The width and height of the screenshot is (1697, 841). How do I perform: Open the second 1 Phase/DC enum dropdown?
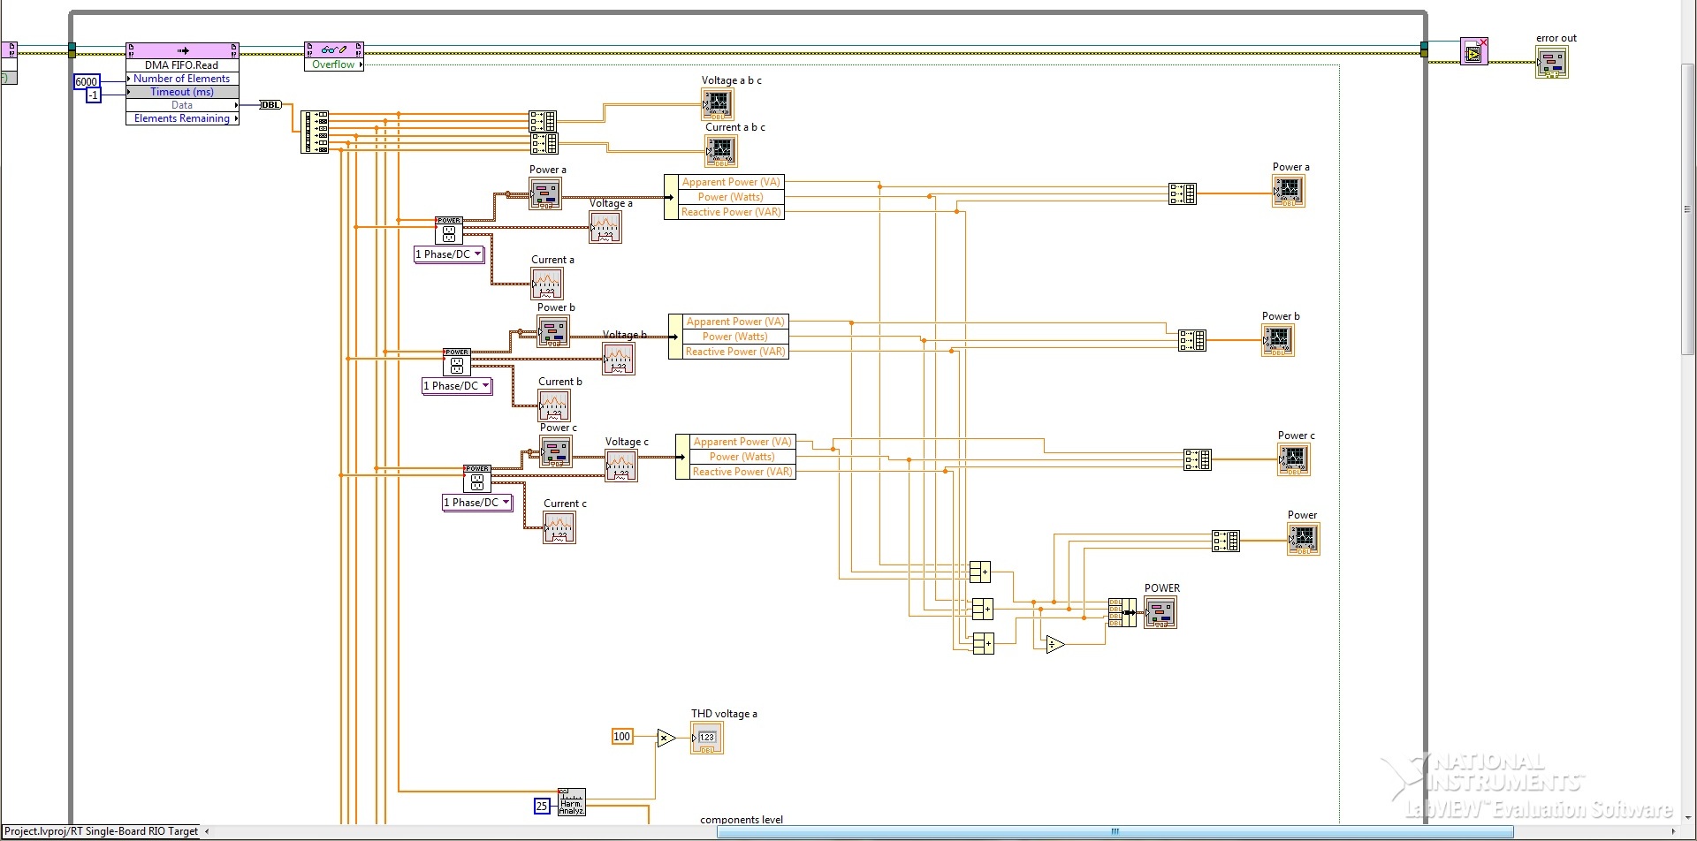(x=457, y=386)
